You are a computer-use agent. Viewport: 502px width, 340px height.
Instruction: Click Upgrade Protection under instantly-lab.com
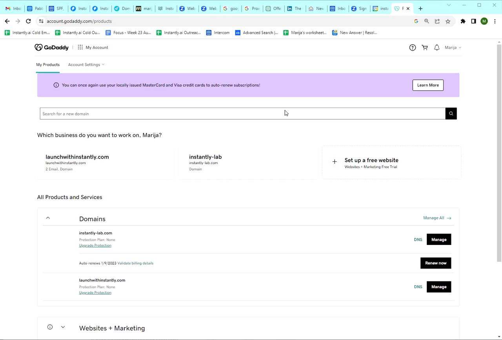pos(95,245)
